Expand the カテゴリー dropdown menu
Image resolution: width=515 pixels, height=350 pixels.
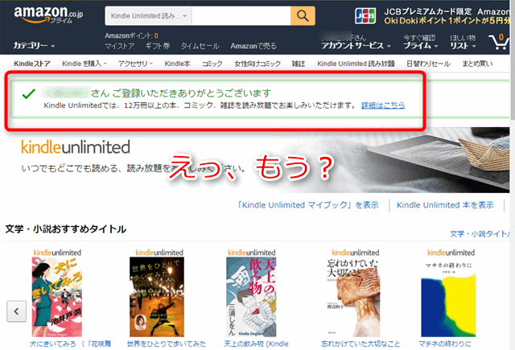(34, 45)
